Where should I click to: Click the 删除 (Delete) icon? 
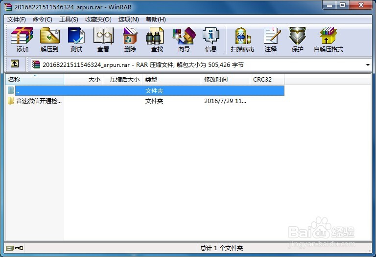click(x=130, y=40)
